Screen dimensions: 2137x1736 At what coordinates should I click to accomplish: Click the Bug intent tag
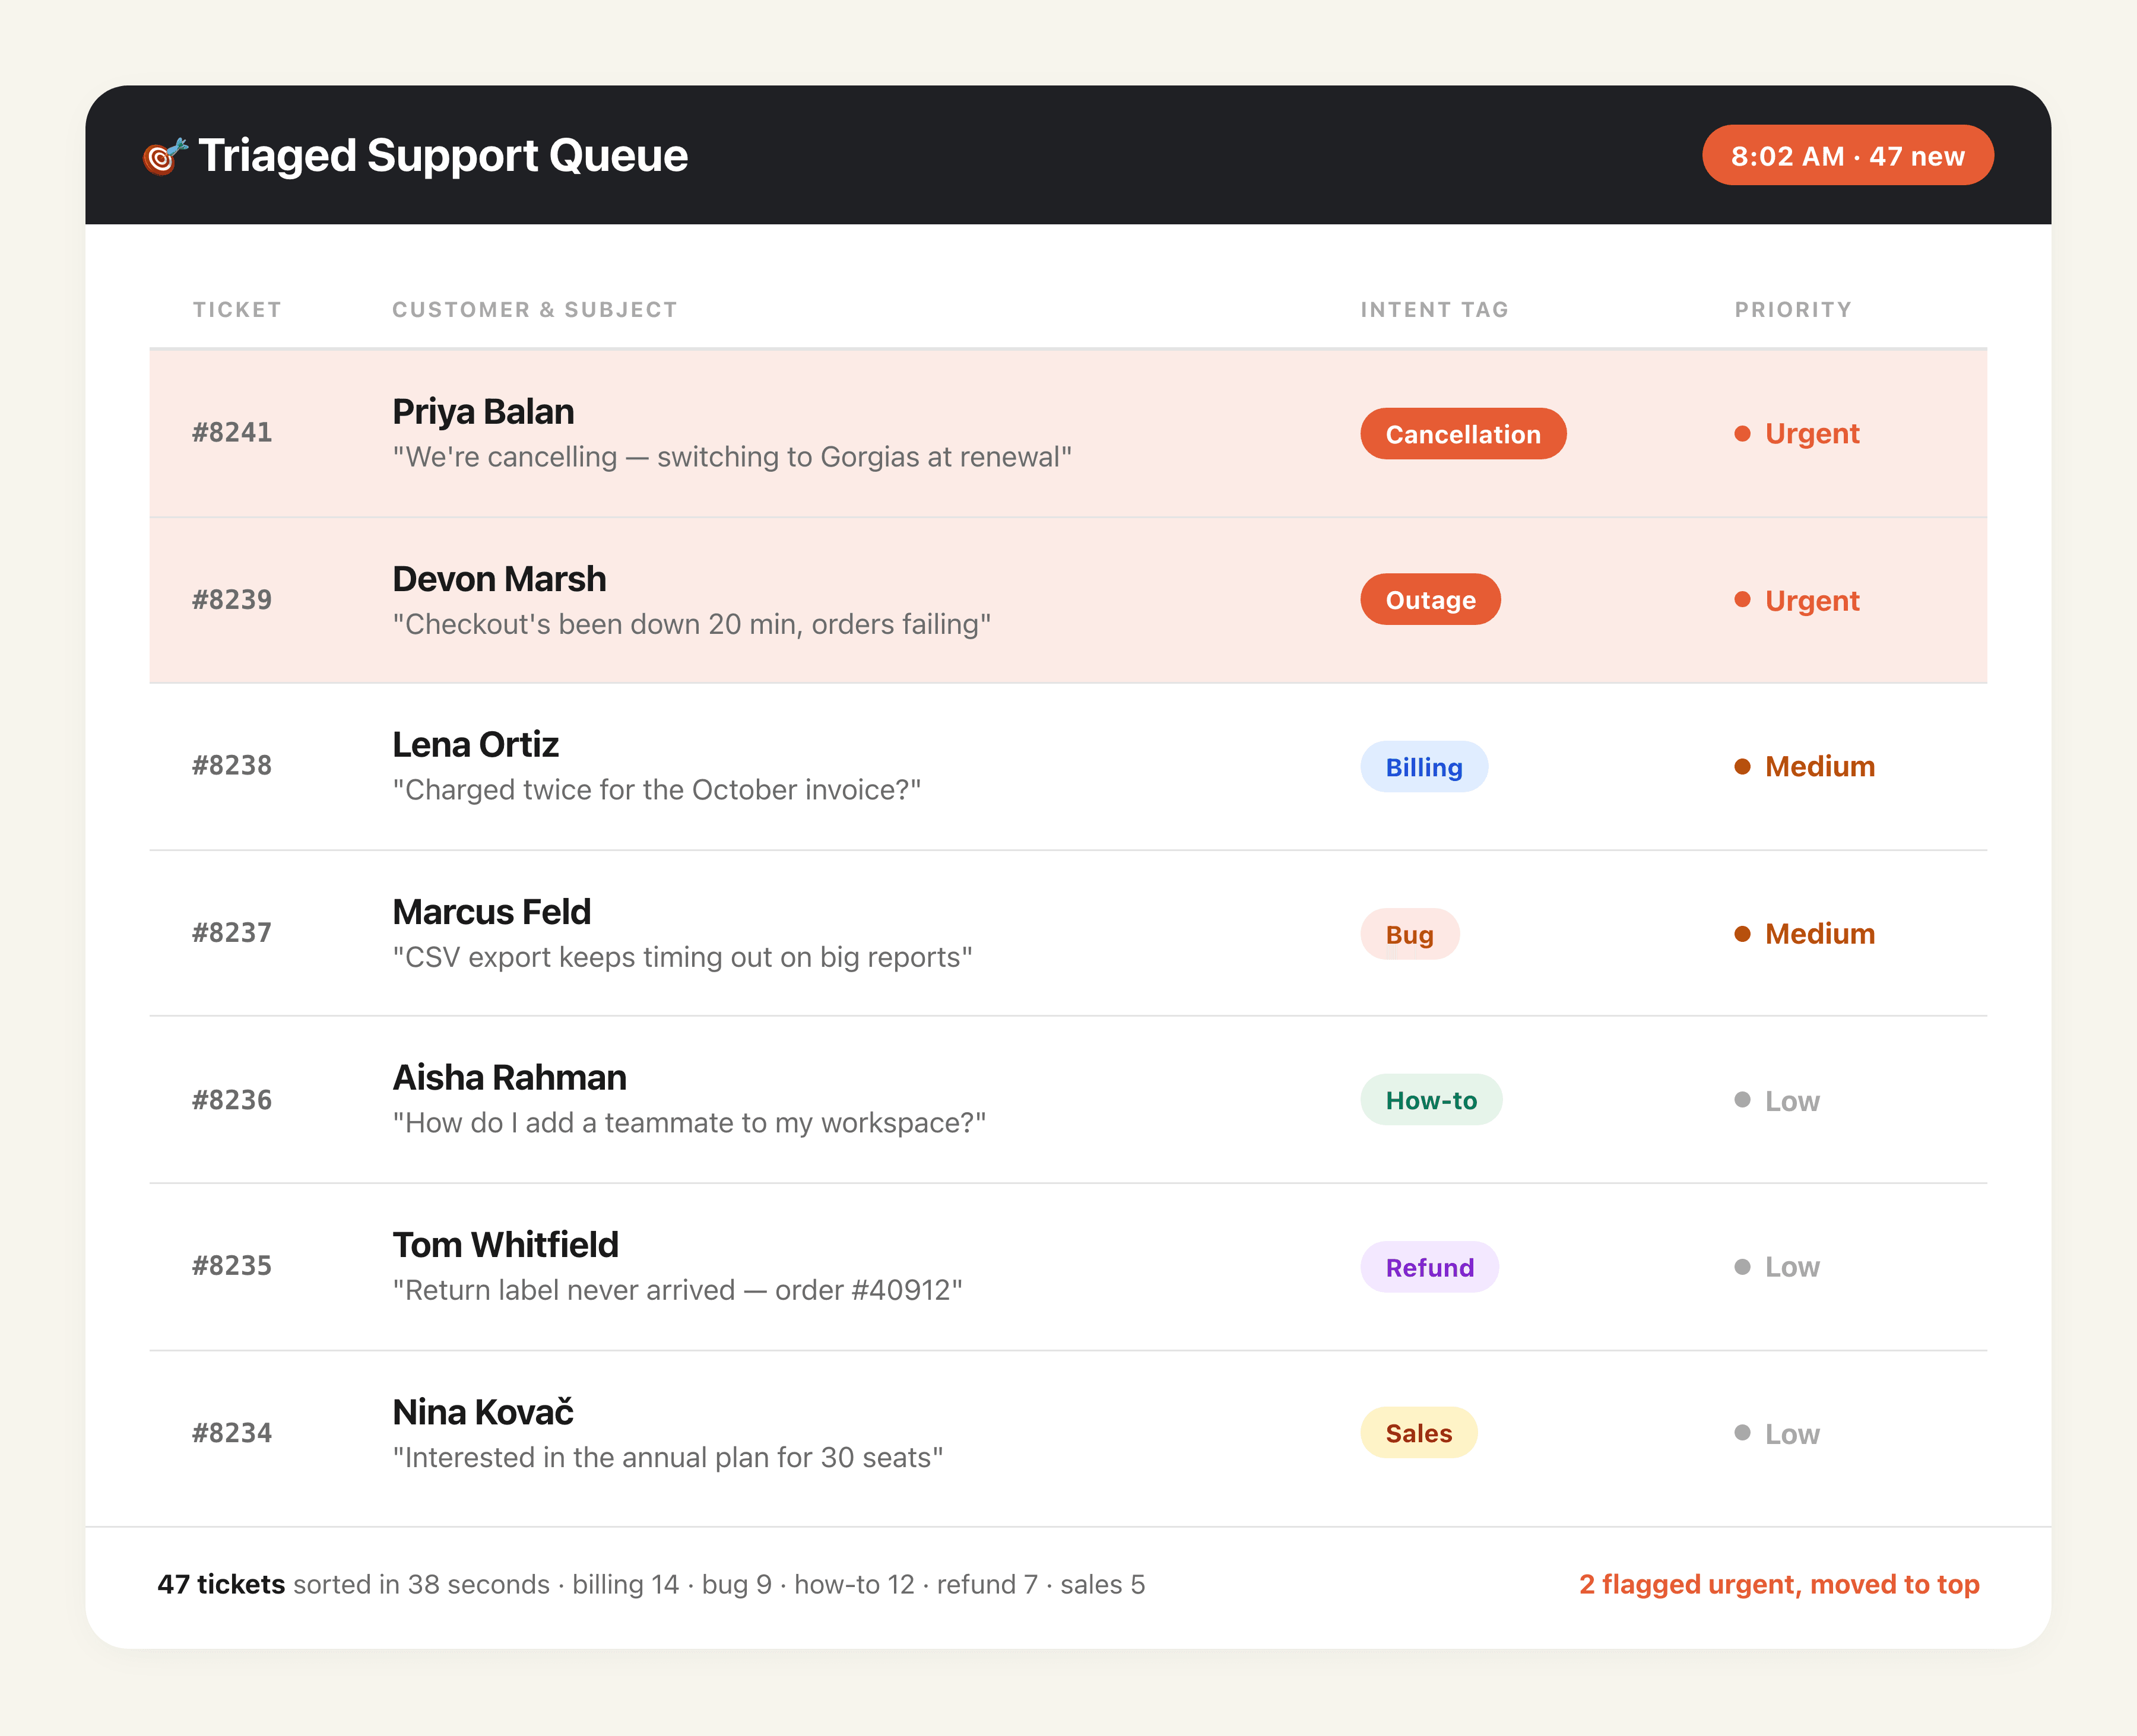pos(1409,934)
